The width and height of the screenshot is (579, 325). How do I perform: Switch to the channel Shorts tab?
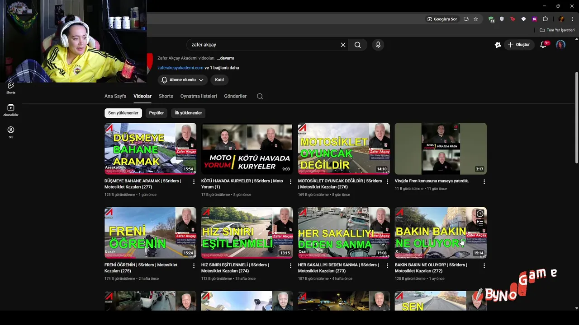[166, 96]
